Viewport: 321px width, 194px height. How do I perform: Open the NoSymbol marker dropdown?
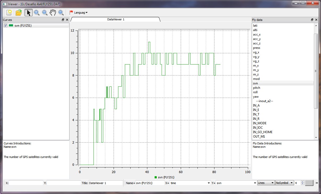284,183
